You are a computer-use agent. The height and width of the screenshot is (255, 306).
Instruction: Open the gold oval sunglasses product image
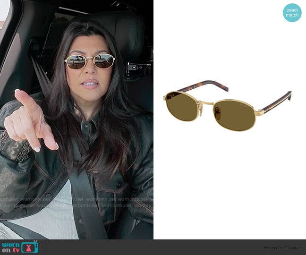coord(228,106)
